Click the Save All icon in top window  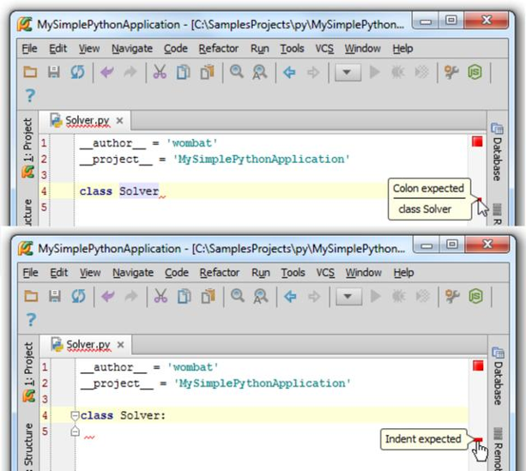pyautogui.click(x=54, y=72)
